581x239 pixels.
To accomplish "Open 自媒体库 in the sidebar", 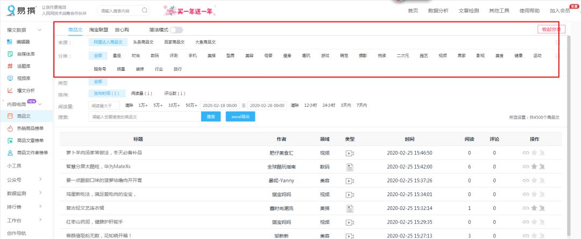I will click(26, 54).
